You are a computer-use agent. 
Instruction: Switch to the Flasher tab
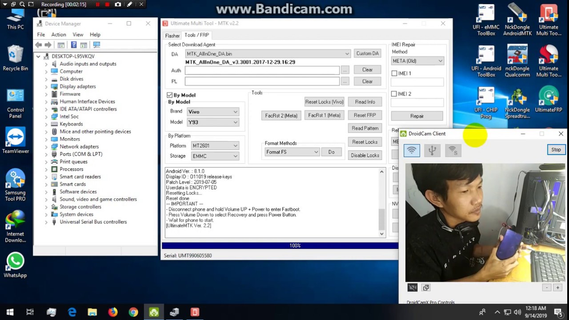pos(172,36)
